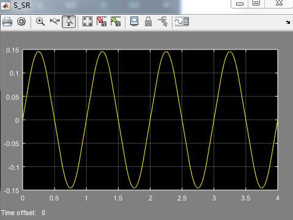Open scope Parameters with the gear icon
This screenshot has width=293, height=220.
tap(21, 21)
